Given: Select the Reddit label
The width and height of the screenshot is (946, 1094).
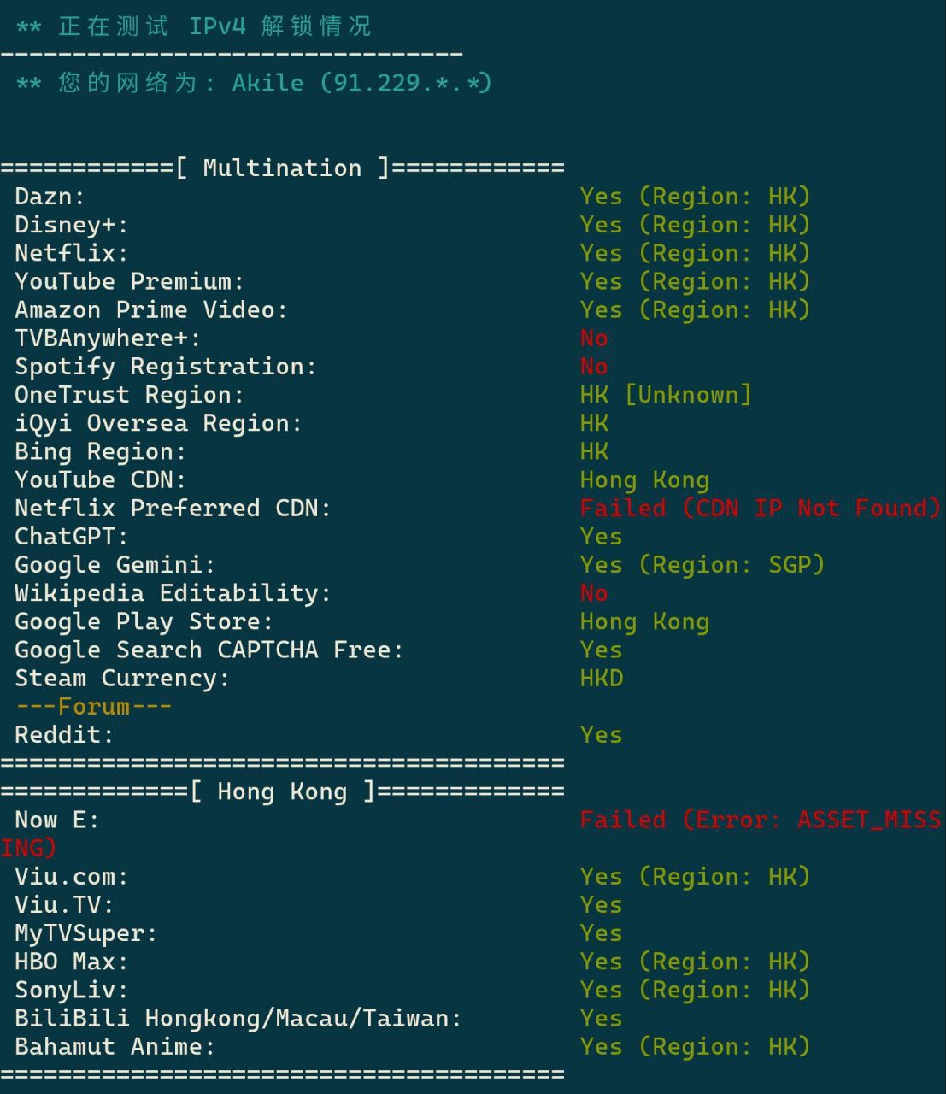Looking at the screenshot, I should tap(64, 735).
